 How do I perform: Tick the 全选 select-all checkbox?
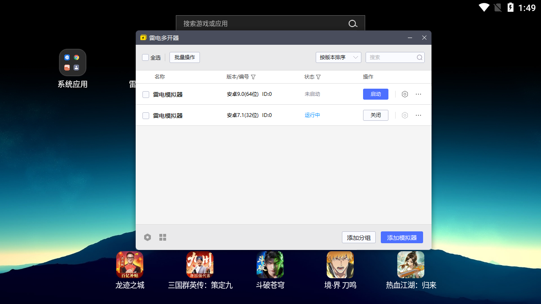(145, 57)
